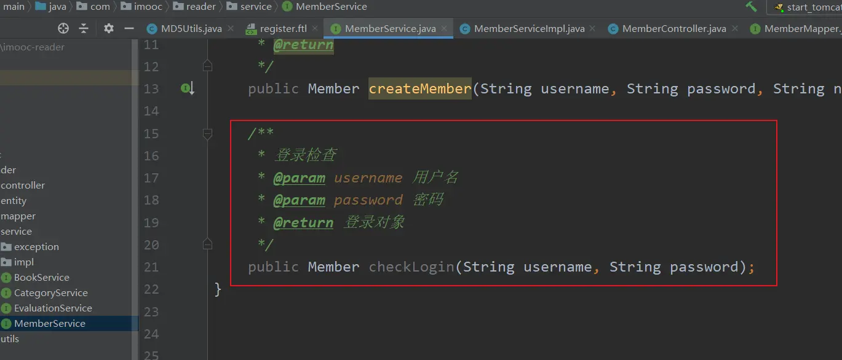The height and width of the screenshot is (360, 842).
Task: Click the checkLogin method name in the editor
Action: 411,267
